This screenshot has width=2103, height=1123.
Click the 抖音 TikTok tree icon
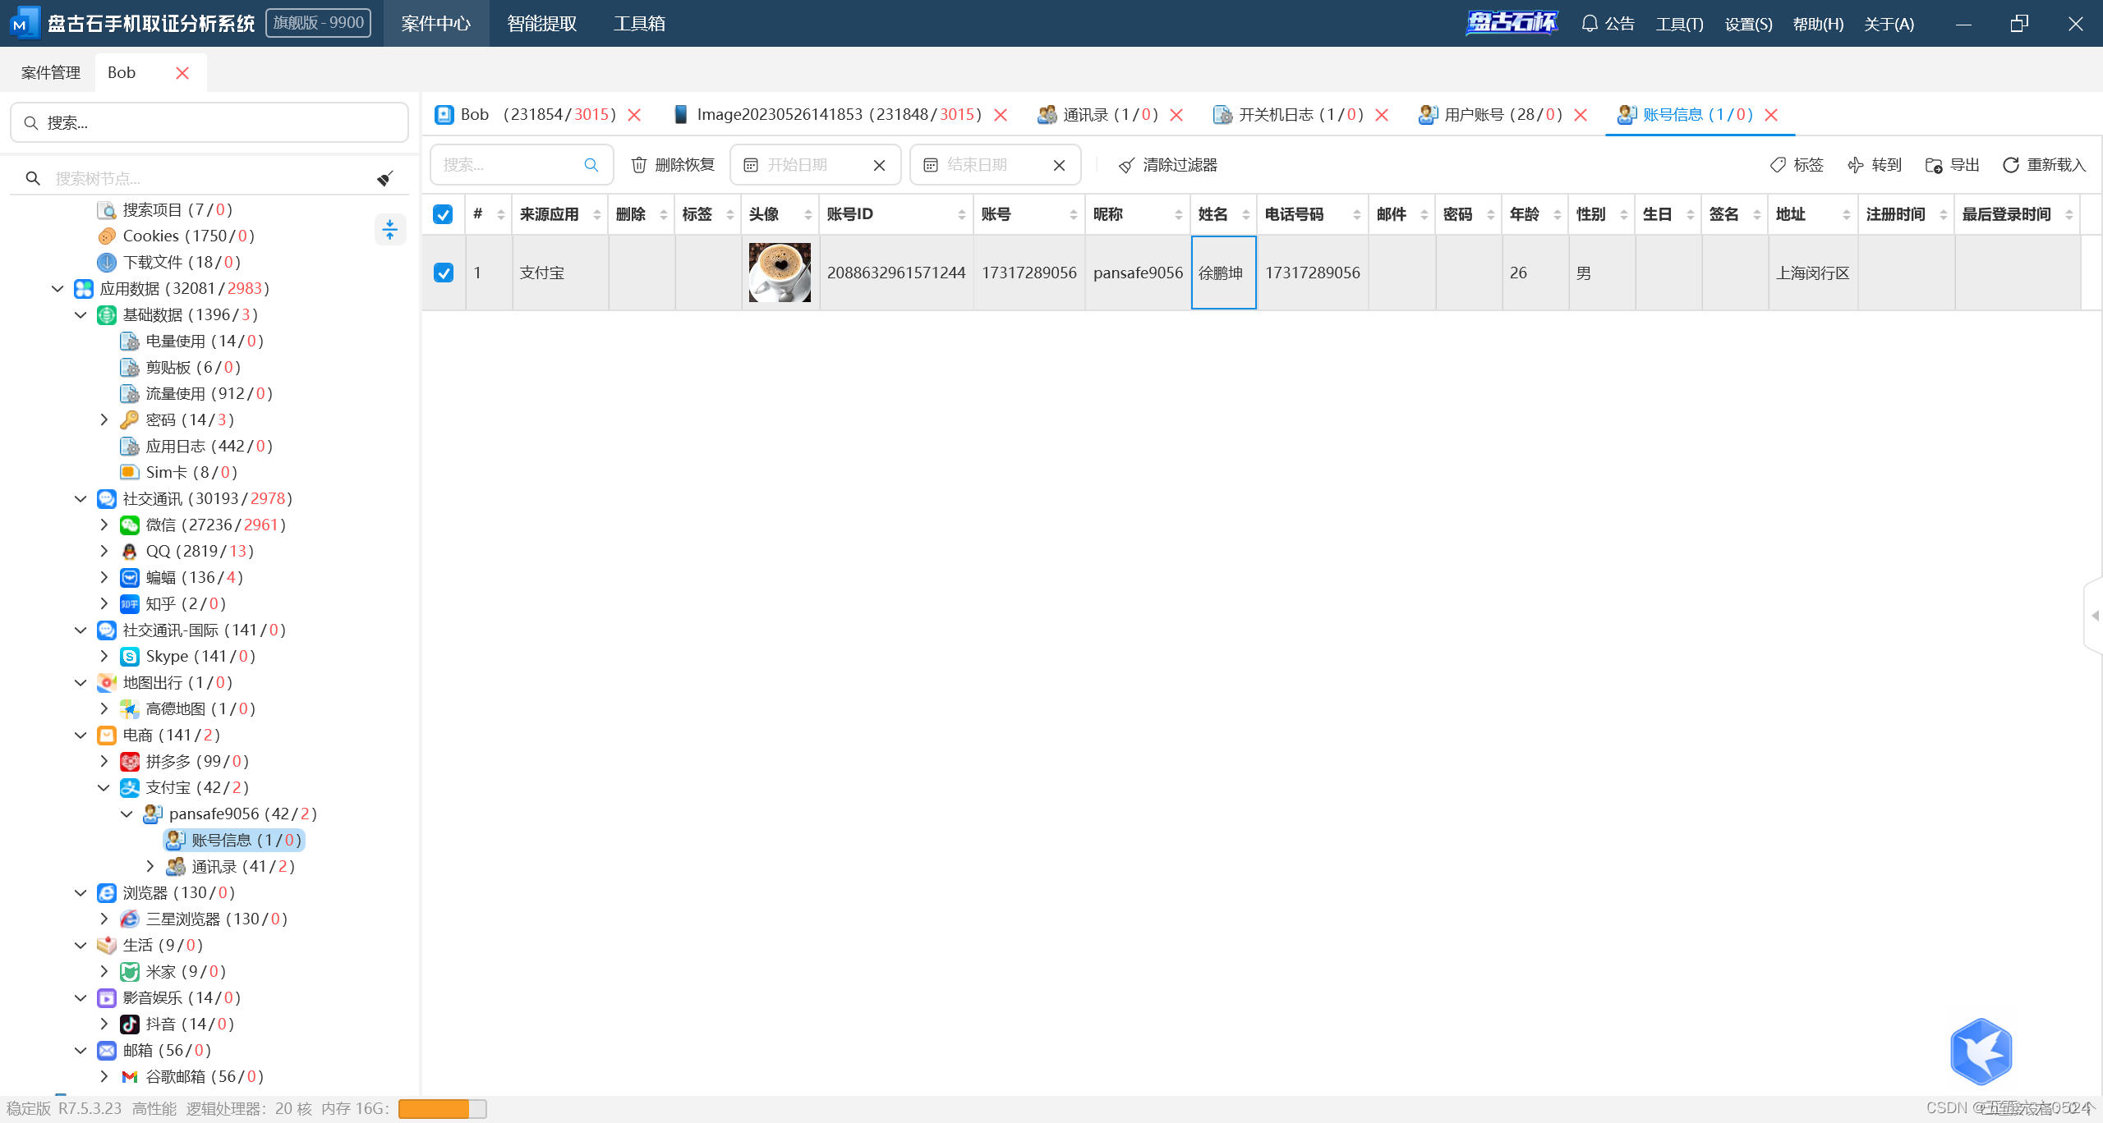click(130, 1024)
